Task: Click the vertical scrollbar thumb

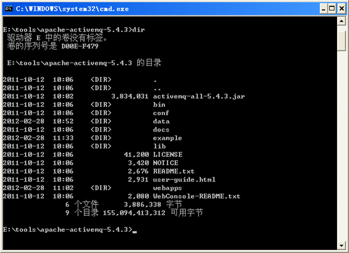Action: (x=341, y=41)
